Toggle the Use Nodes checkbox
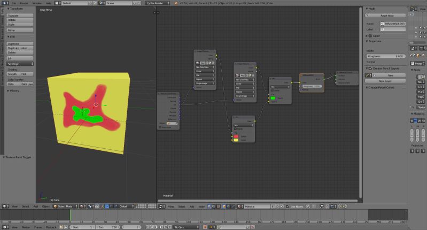427x230 pixels. tap(288, 206)
